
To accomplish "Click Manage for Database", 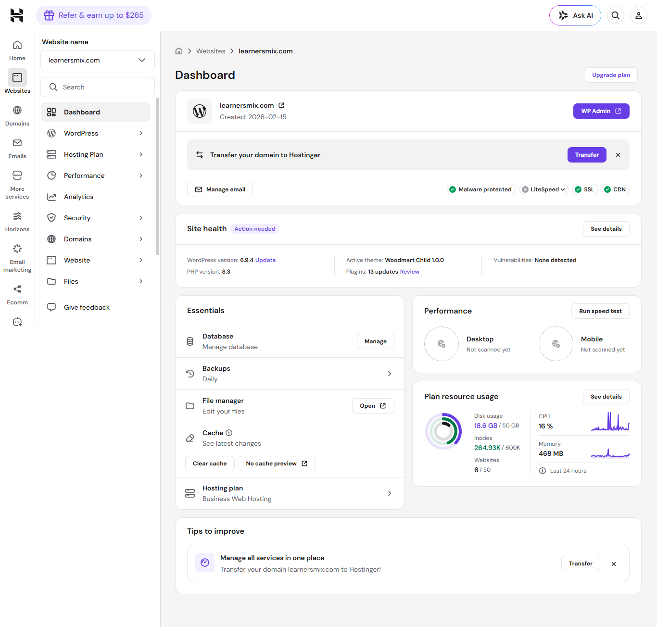I will pos(376,341).
